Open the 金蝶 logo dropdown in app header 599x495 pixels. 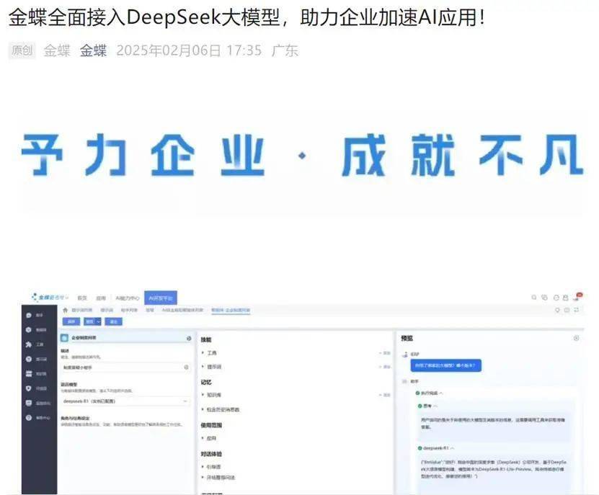coord(50,297)
